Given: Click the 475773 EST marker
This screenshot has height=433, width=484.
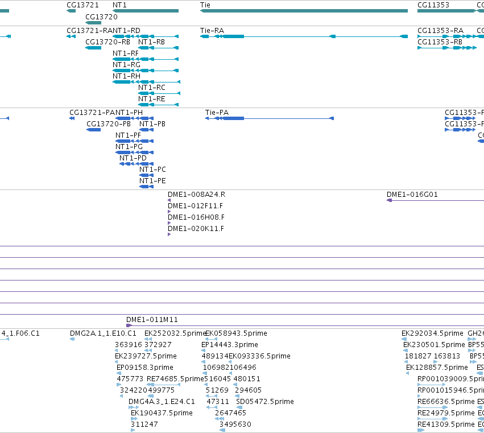Looking at the screenshot, I should (x=119, y=385).
